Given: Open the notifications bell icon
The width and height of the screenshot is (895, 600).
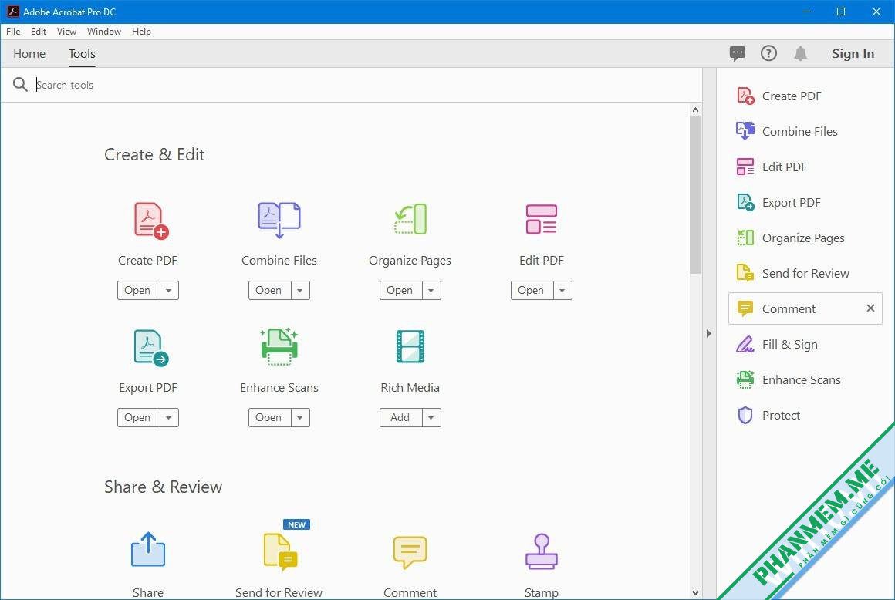Looking at the screenshot, I should coord(800,54).
